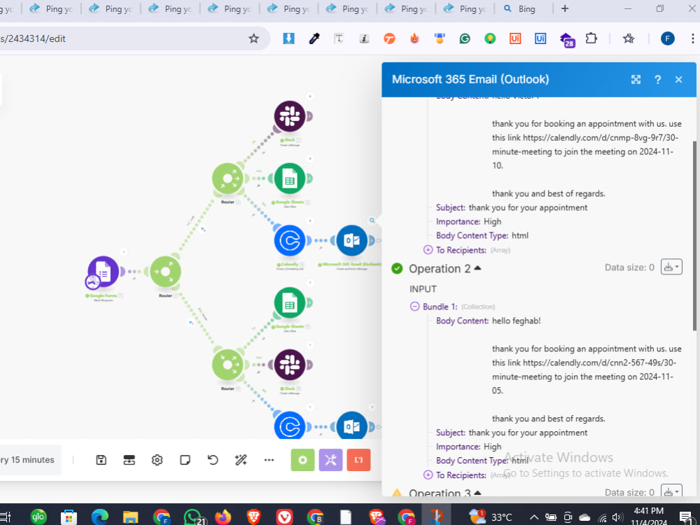Open the lower Slack module
The height and width of the screenshot is (525, 700).
290,365
